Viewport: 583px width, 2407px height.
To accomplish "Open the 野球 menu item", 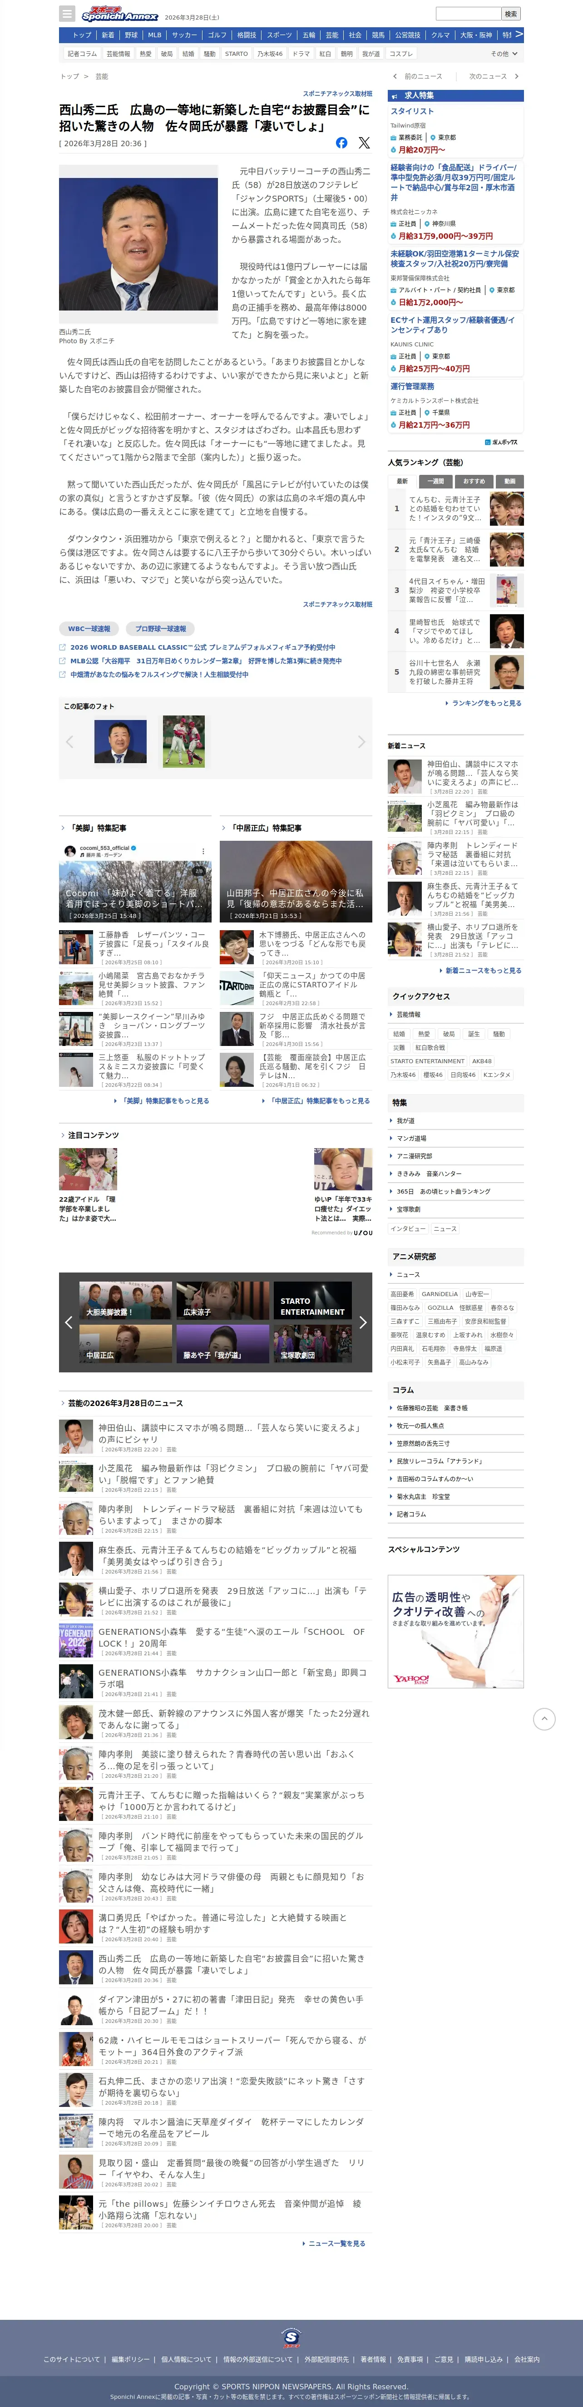I will coord(131,35).
